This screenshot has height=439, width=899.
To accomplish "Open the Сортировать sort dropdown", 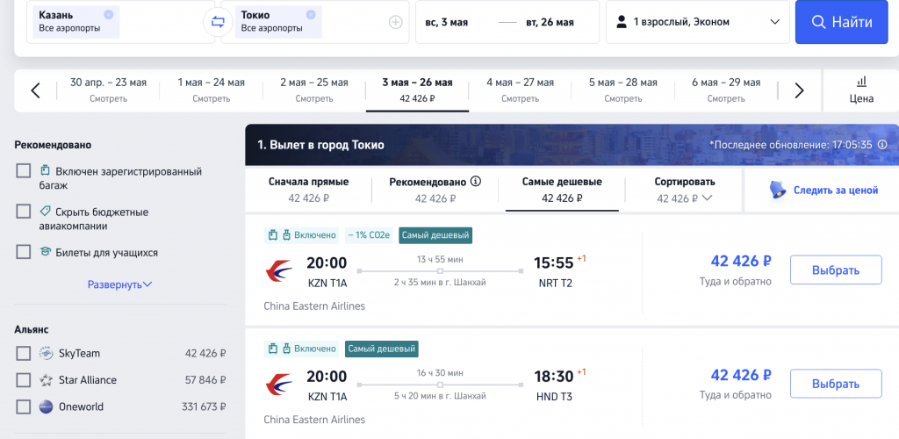I will [x=685, y=191].
